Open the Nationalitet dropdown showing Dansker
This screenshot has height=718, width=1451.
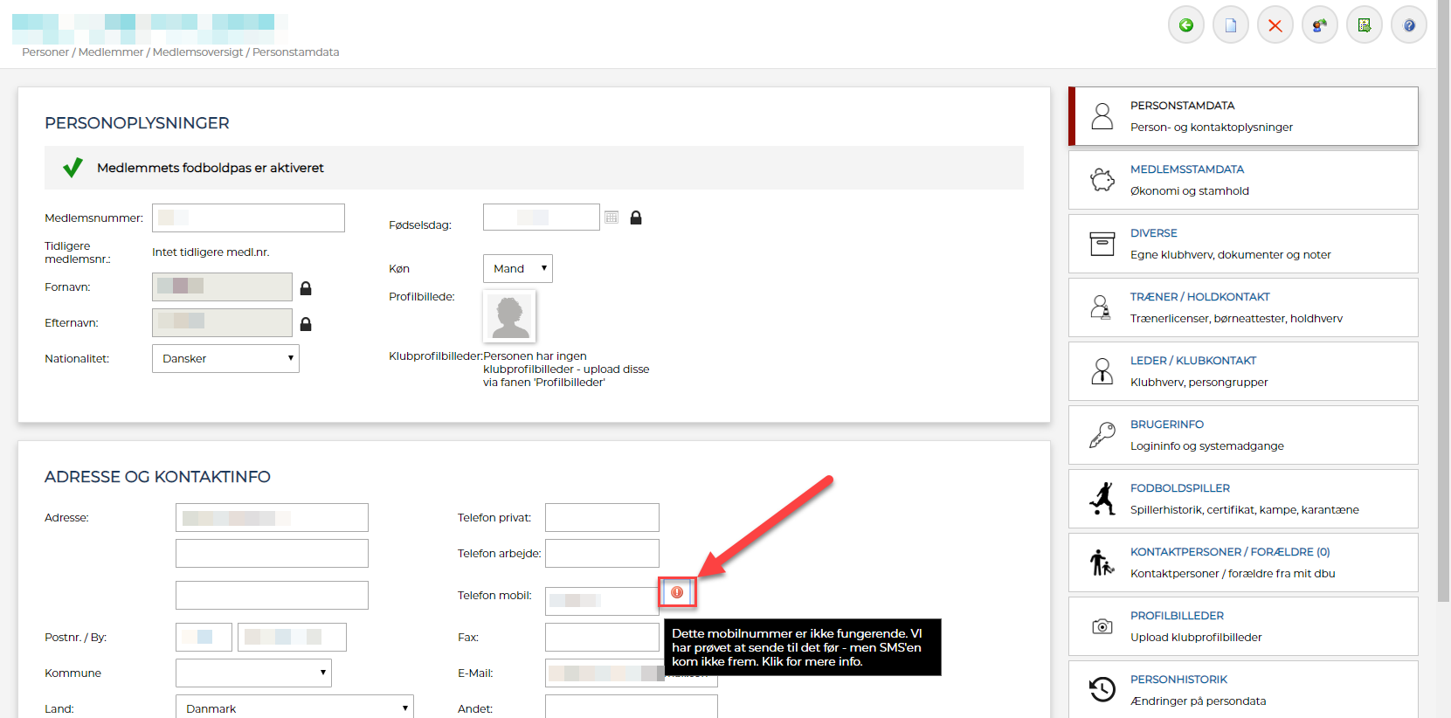[x=225, y=358]
